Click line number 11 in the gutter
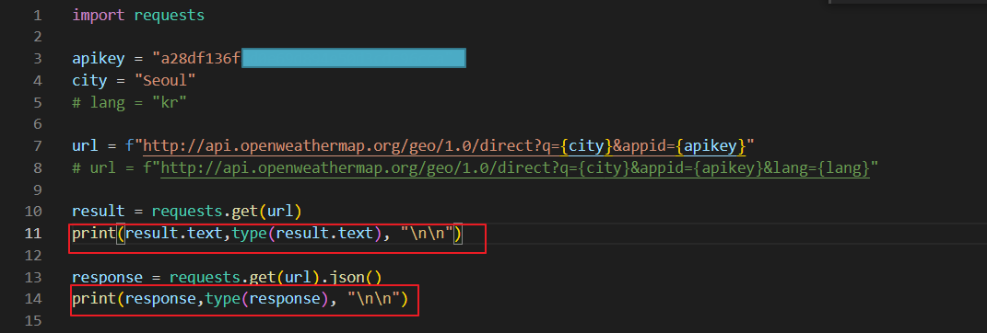 pyautogui.click(x=33, y=234)
